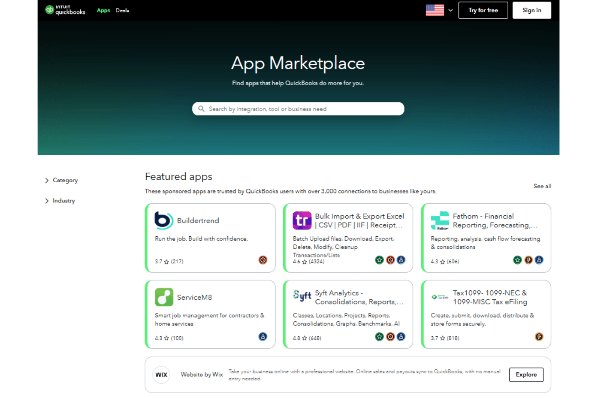Click the Tax1099 app logo
This screenshot has height=398, width=597.
pyautogui.click(x=440, y=297)
